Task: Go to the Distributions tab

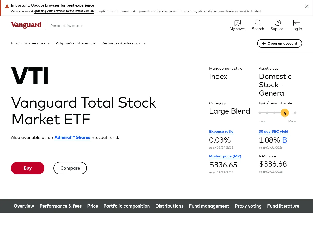Action: click(169, 206)
